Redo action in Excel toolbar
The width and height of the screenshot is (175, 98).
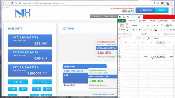[133, 17]
